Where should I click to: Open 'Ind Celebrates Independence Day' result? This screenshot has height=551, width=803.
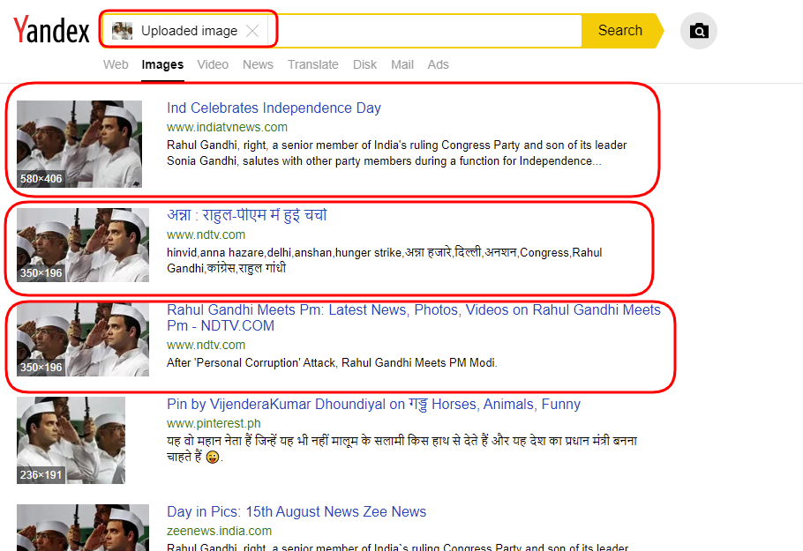tap(274, 108)
